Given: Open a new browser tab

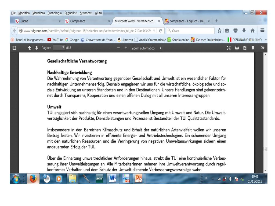Looking at the screenshot, I should pos(216,21).
